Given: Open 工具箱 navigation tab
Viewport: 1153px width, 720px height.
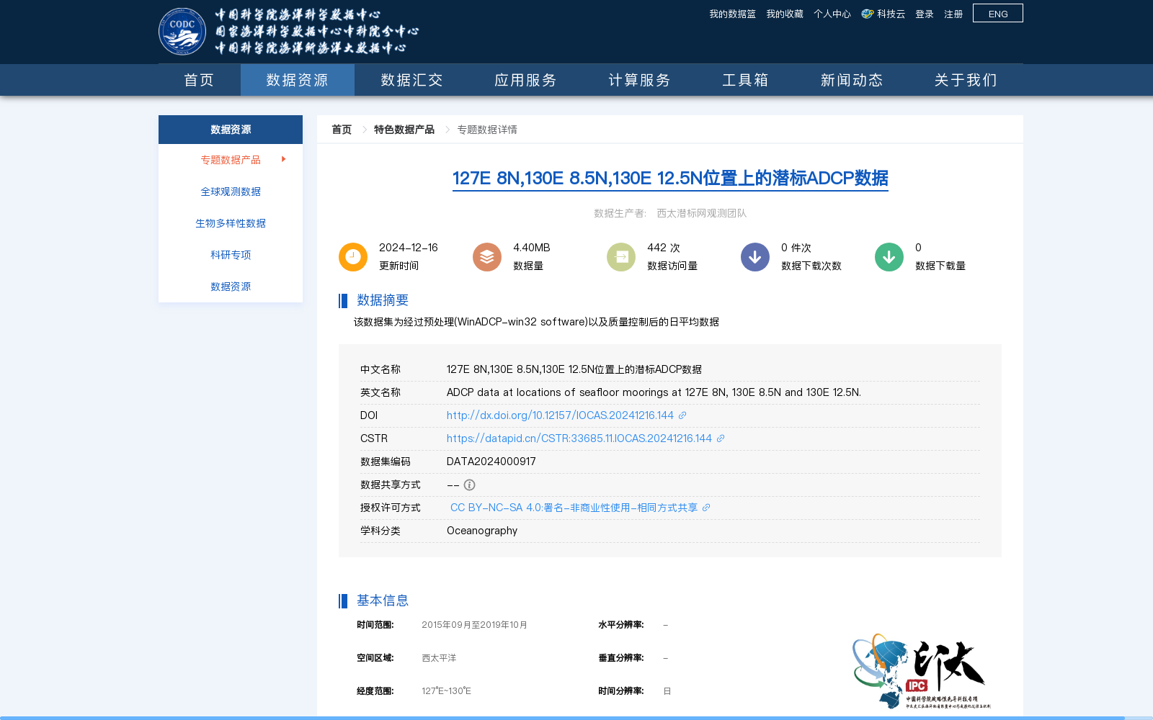Looking at the screenshot, I should tap(746, 80).
